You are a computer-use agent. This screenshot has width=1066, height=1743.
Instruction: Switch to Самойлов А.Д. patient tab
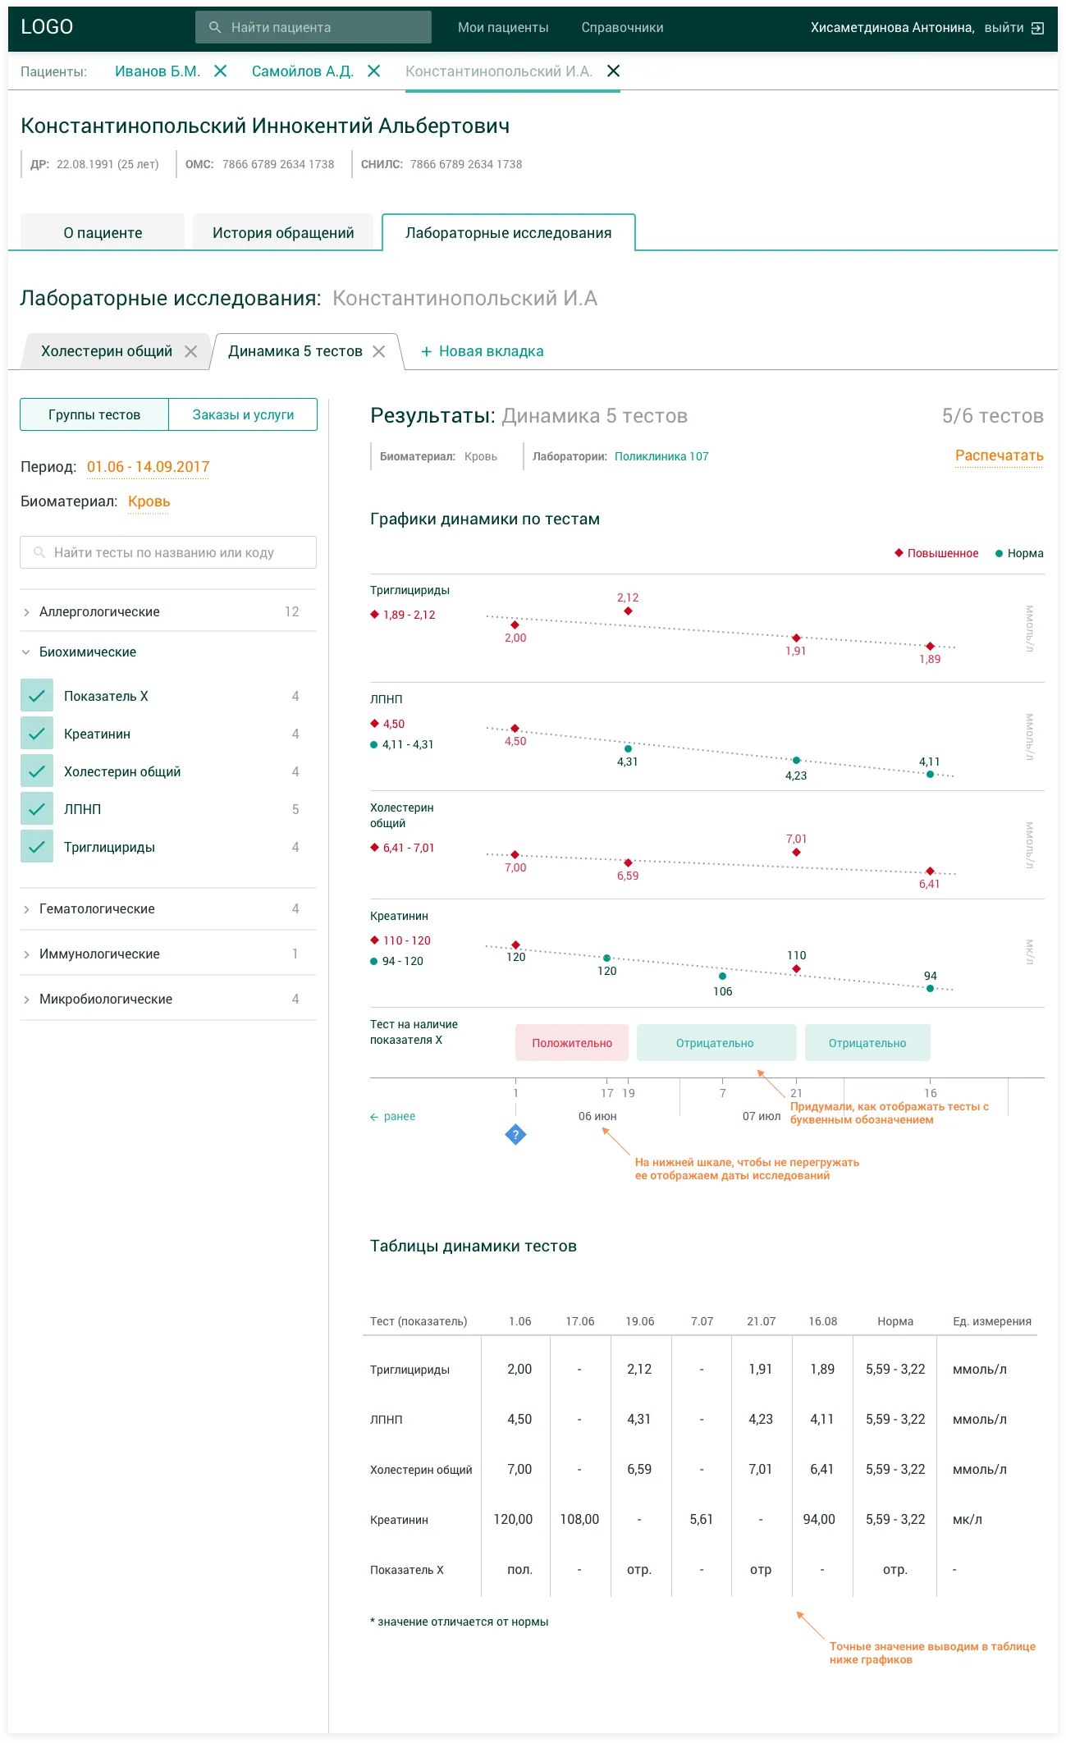[302, 71]
